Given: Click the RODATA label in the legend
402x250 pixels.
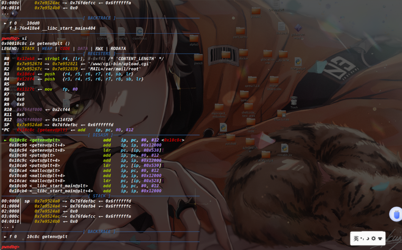Looking at the screenshot, I should click(x=118, y=49).
